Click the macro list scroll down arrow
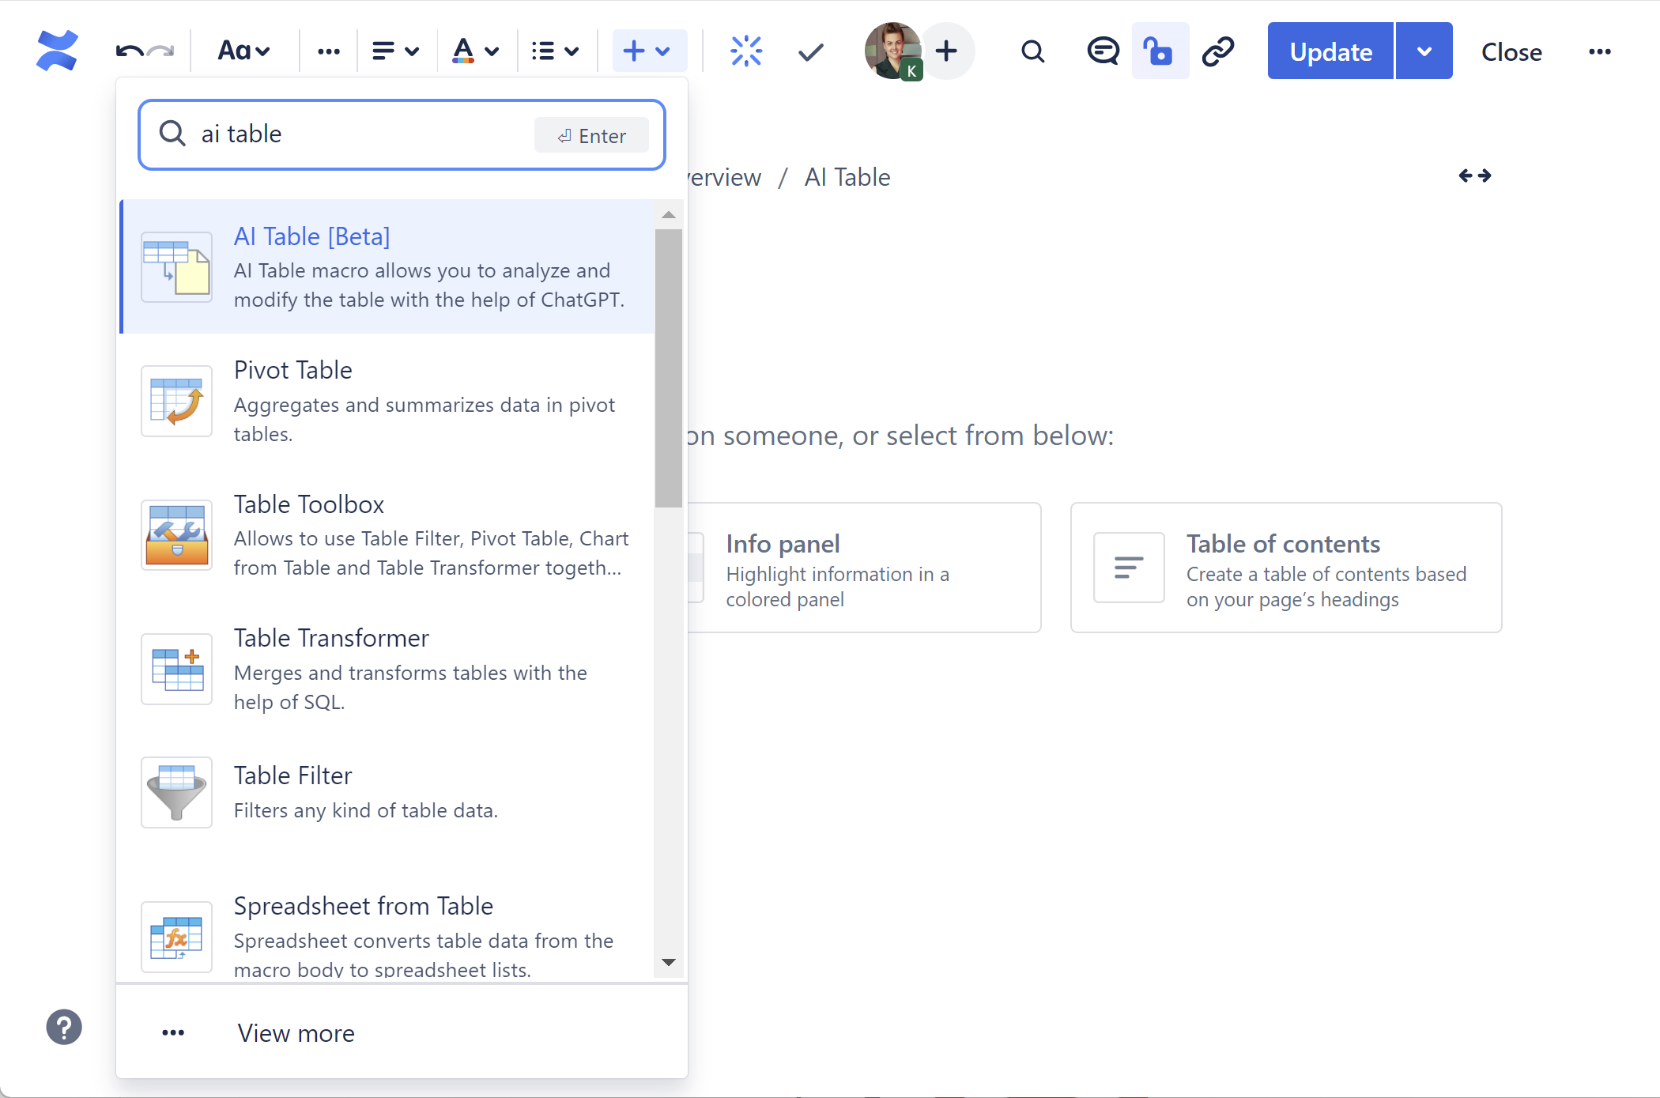 coord(669,962)
